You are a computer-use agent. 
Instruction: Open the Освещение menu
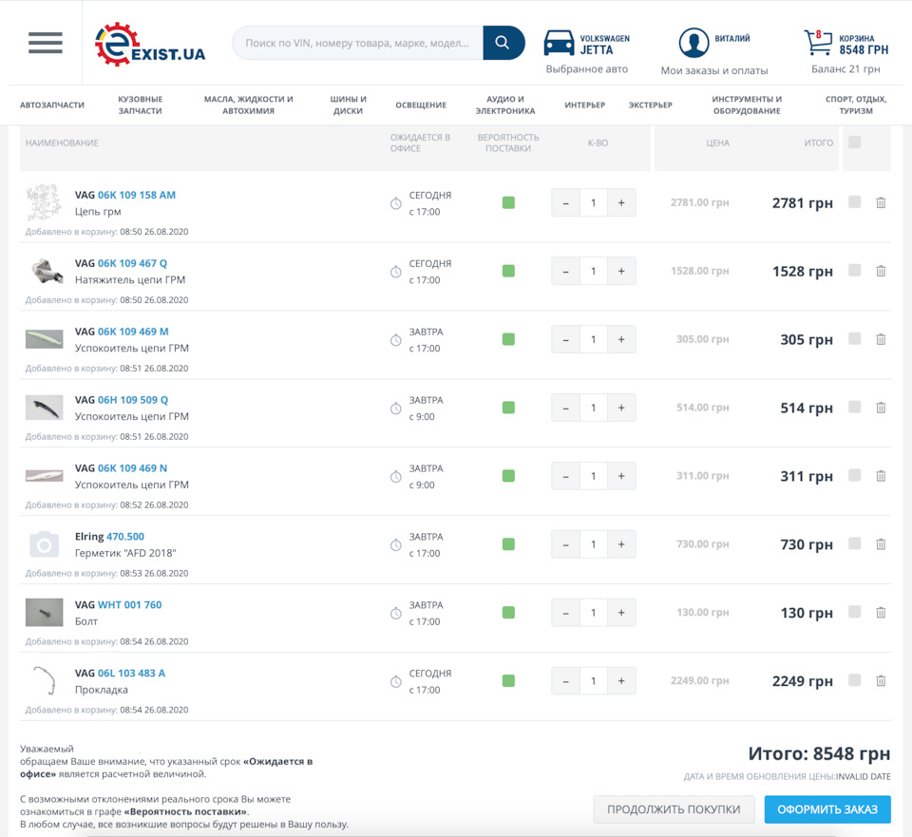421,105
